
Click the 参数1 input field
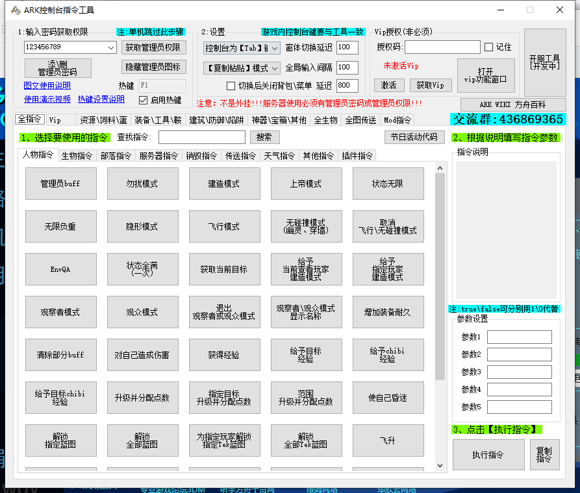[520, 337]
